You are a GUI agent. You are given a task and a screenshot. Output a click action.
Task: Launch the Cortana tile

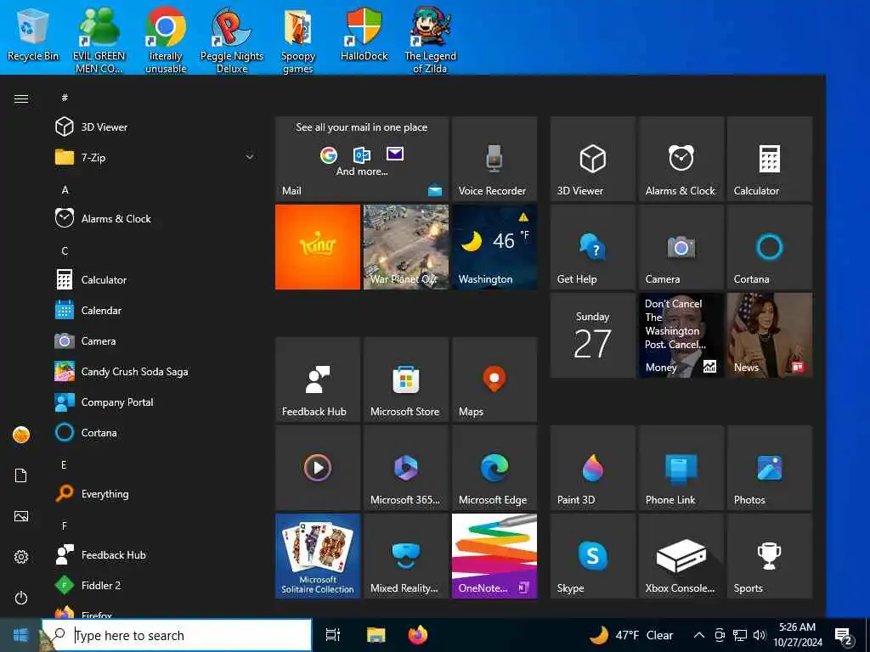click(x=770, y=247)
